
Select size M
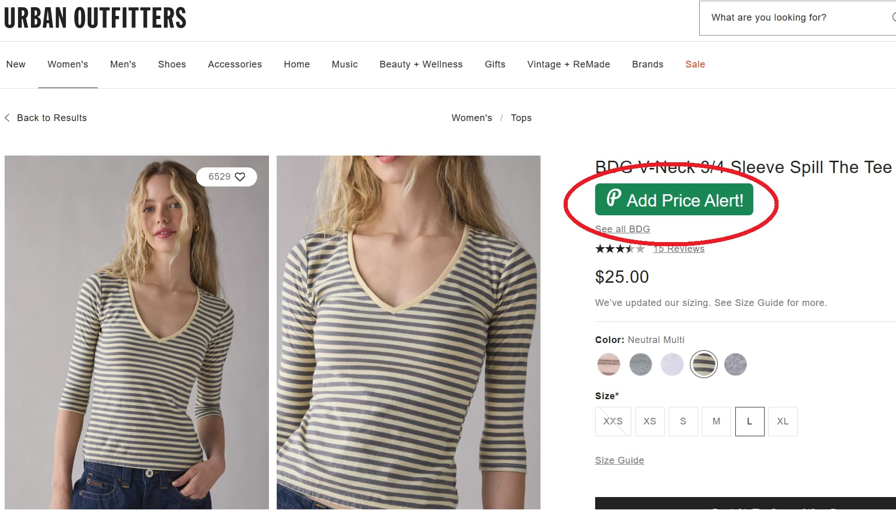click(716, 421)
